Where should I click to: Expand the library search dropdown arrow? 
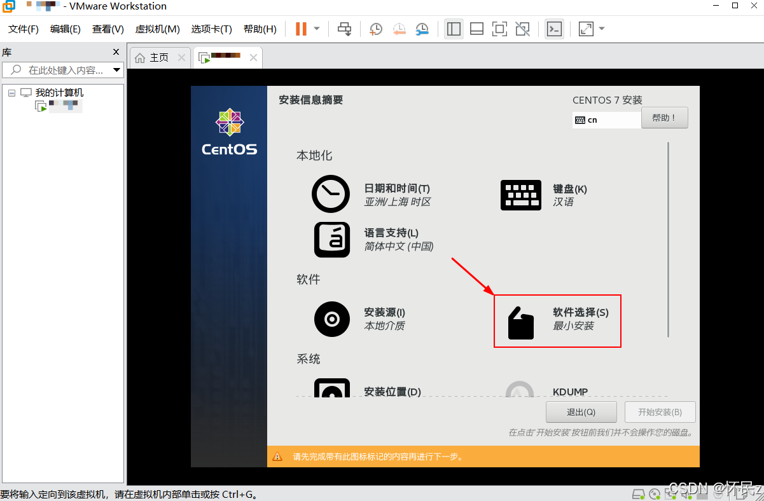(x=116, y=70)
